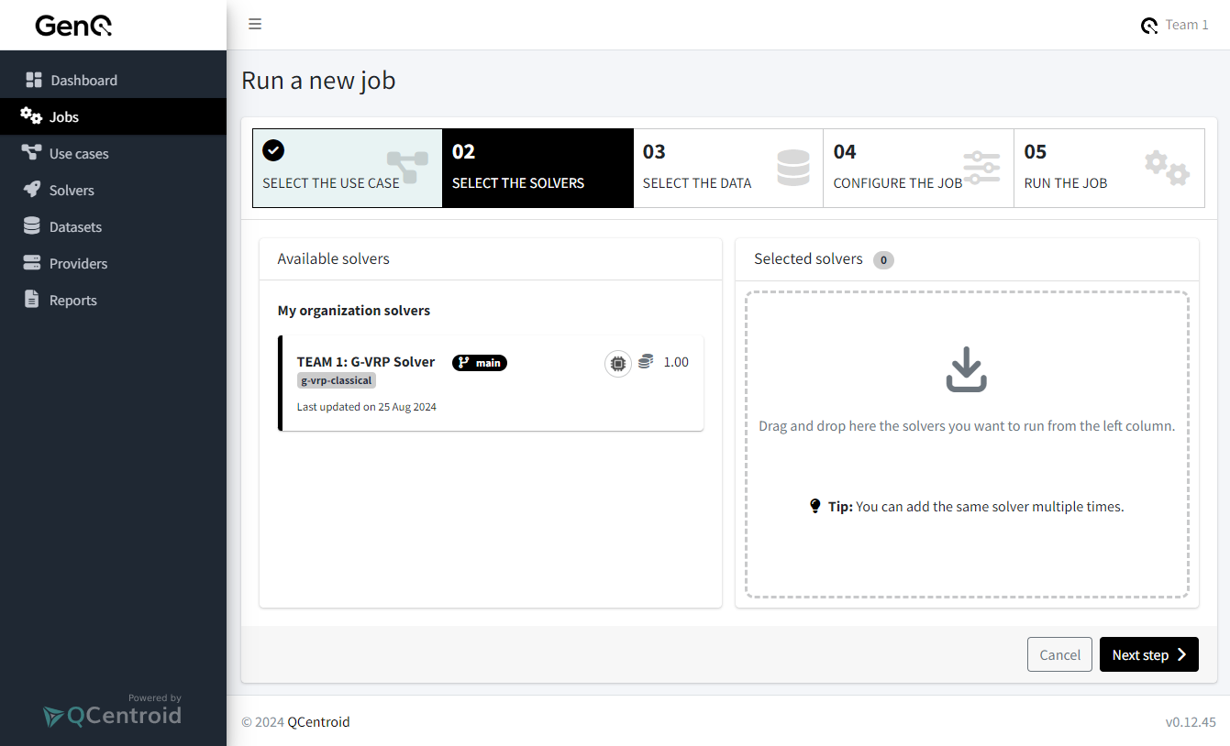Go back to Select the Use Case step
The height and width of the screenshot is (746, 1230).
coord(348,168)
